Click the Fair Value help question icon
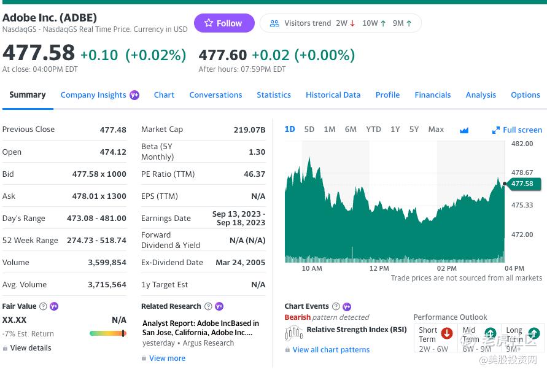This screenshot has width=547, height=372. pyautogui.click(x=43, y=306)
